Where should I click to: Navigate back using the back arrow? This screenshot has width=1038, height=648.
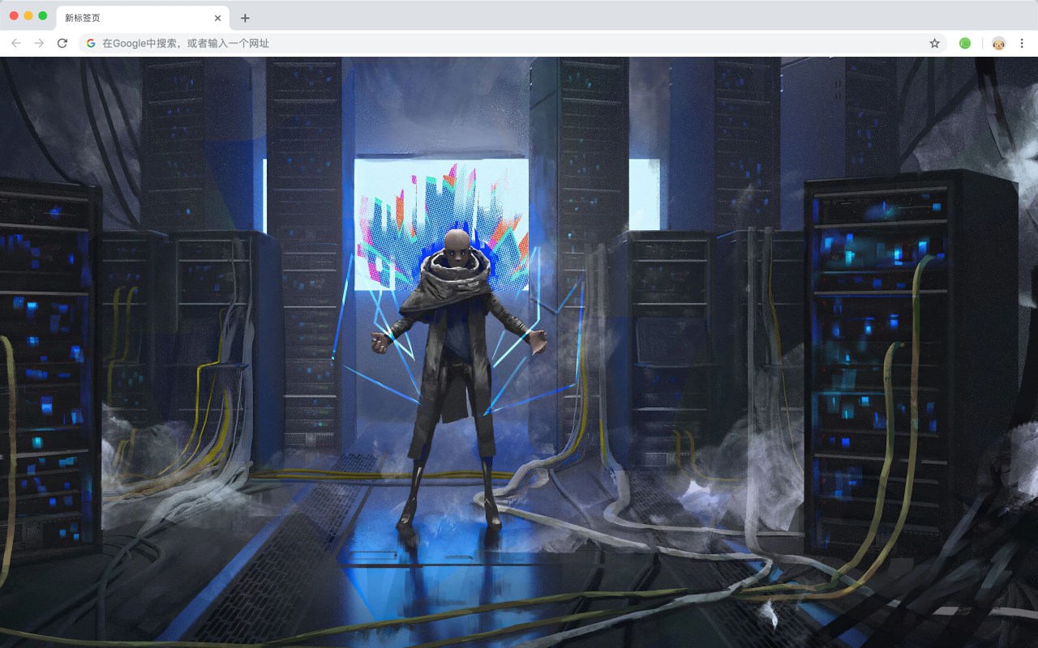coord(15,43)
